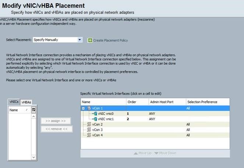Open the Create Placement Policy link
This screenshot has height=168, width=244.
[x=110, y=40]
